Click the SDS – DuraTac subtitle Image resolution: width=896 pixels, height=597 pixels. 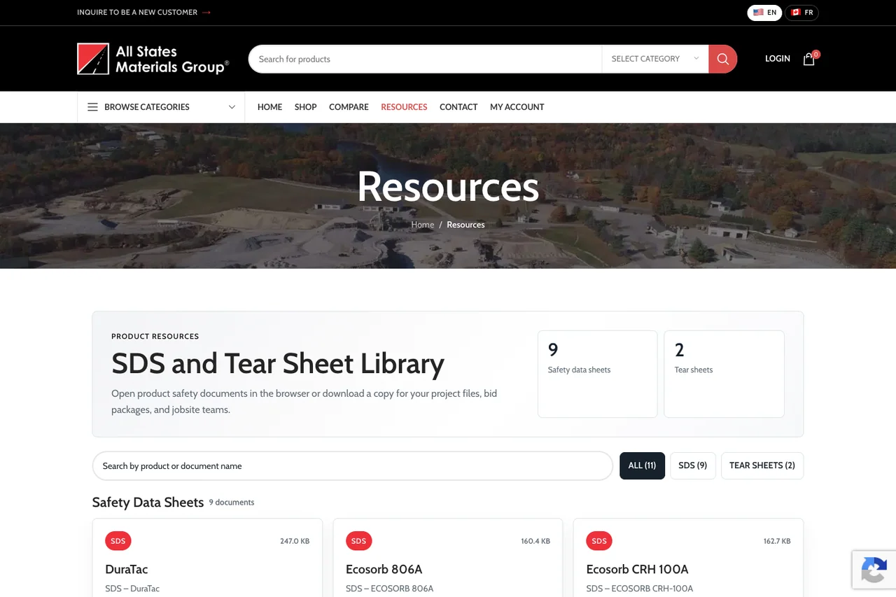point(132,589)
